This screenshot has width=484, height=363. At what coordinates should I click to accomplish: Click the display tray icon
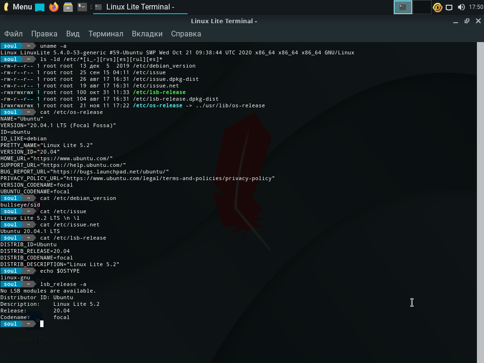(x=449, y=7)
